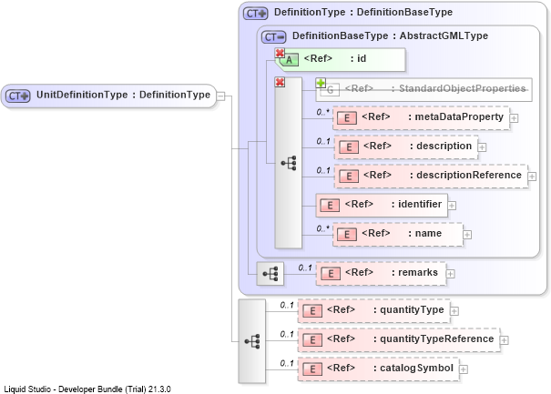Expand the descriptionReference element
Viewport: 551px width, 394px height.
(x=532, y=177)
